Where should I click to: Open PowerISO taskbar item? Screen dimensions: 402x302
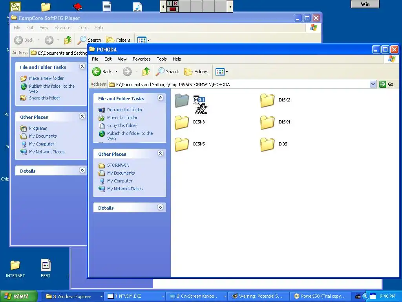(321, 296)
